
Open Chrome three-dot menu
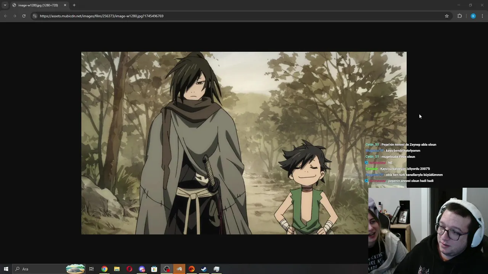482,16
